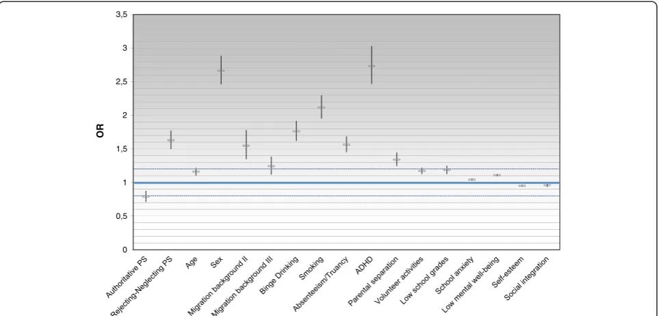This screenshot has width=659, height=316.
Task: Click the 'Volunteer activities' axis label
Action: point(398,282)
